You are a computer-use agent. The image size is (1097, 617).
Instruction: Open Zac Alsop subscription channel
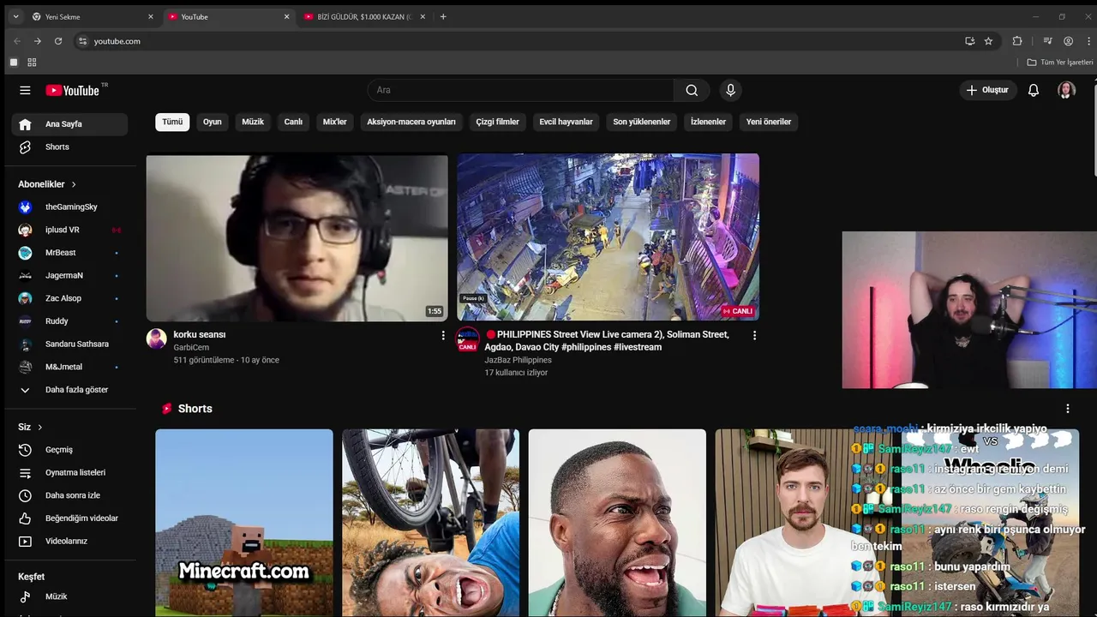click(x=69, y=298)
